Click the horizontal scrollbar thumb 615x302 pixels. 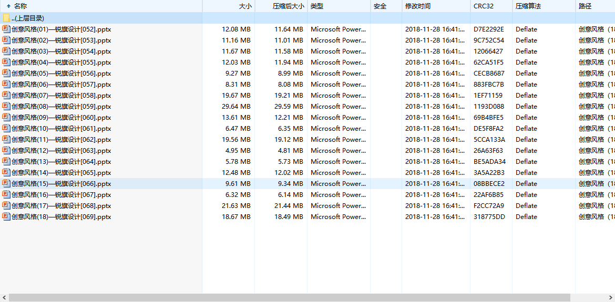(290, 298)
